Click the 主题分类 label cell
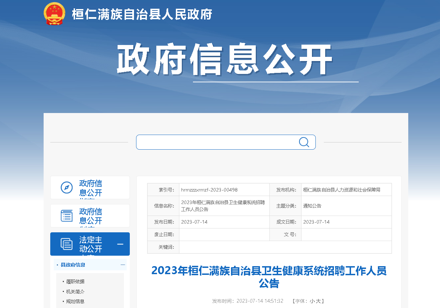 click(x=285, y=206)
